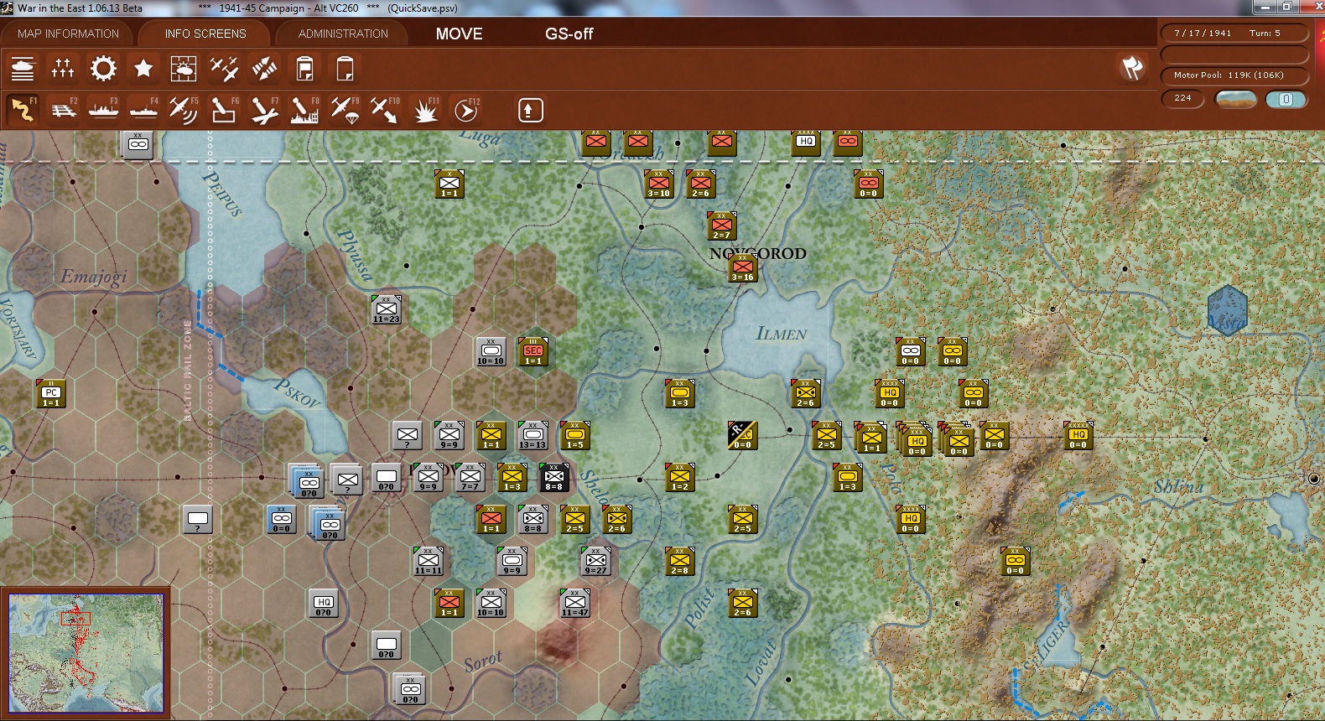Open the Map Information tab
The height and width of the screenshot is (721, 1325).
coord(69,34)
